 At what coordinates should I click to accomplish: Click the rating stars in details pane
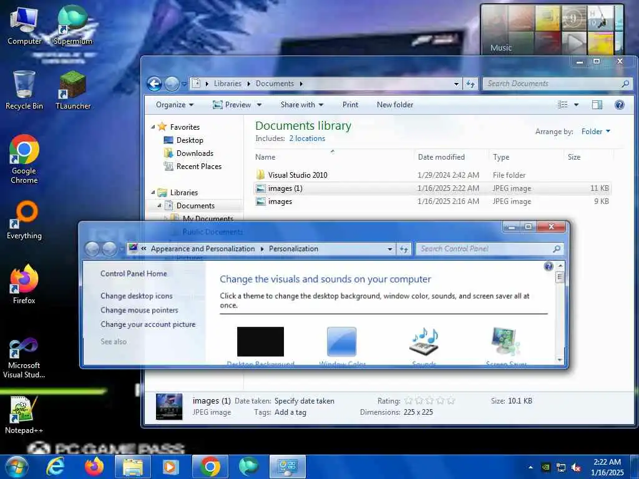(429, 401)
